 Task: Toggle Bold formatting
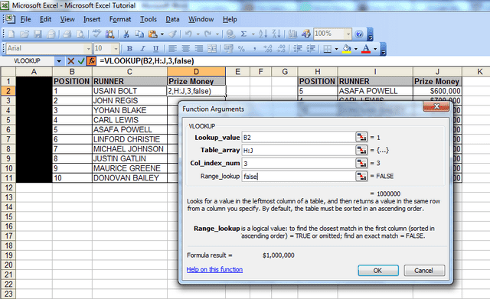point(129,49)
